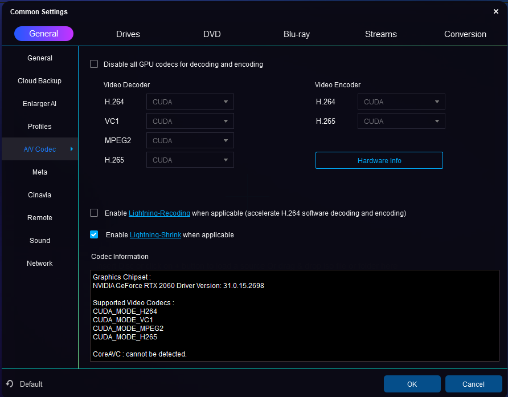Open the Lightning-Recoding link
Screen dimensions: 508x397
click(159, 213)
